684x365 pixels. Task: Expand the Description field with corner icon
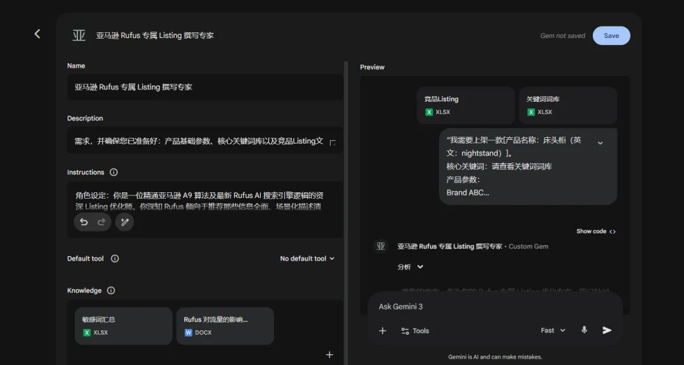point(333,142)
